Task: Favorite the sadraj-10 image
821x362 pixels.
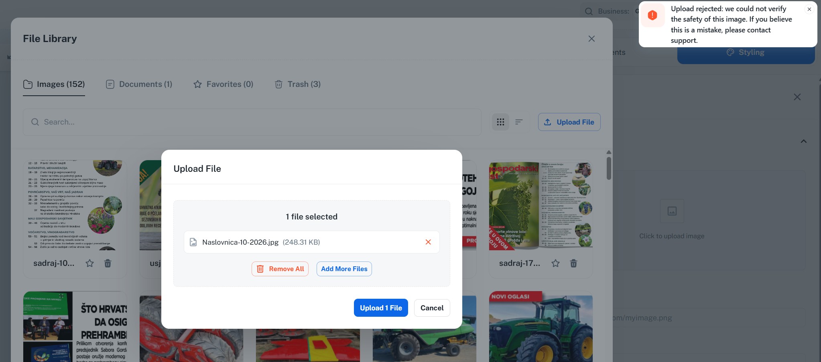Action: click(90, 263)
